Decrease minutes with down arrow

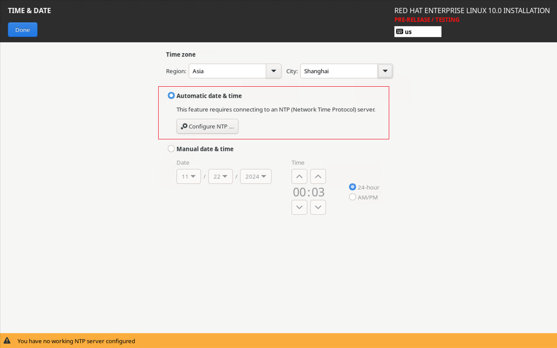click(x=318, y=207)
